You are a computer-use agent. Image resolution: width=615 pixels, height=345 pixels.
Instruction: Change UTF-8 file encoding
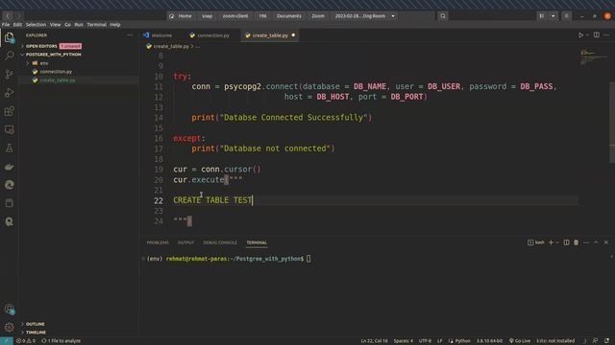(x=425, y=341)
